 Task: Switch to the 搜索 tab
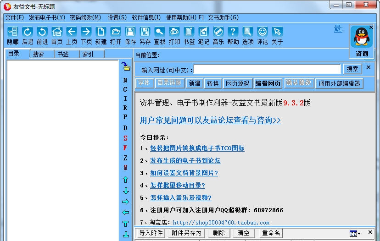click(42, 54)
